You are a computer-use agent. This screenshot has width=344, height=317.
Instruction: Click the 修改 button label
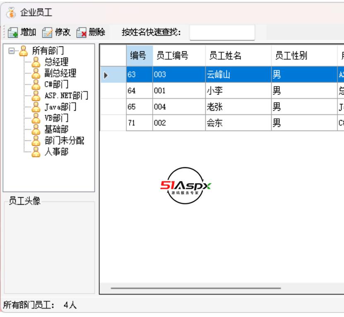(x=63, y=32)
